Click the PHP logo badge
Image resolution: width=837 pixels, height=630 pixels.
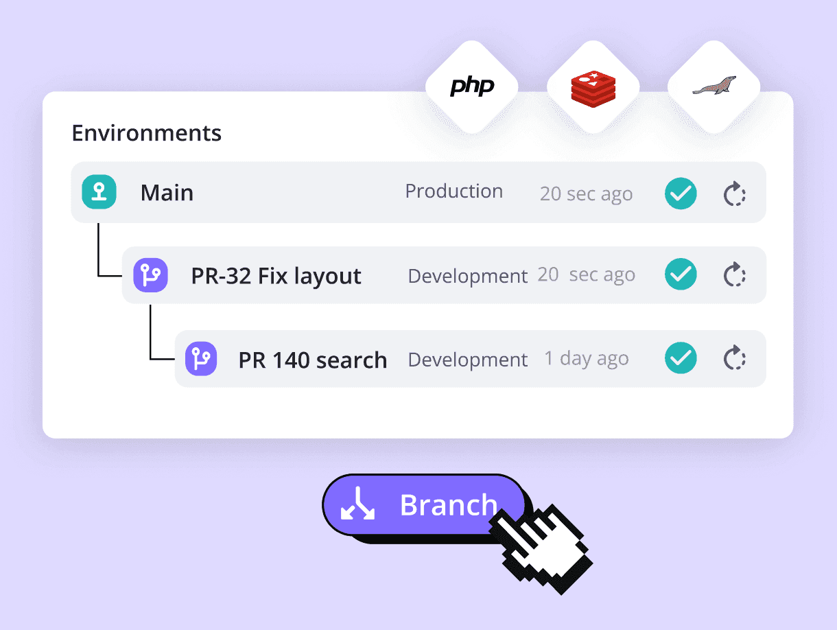(x=471, y=87)
